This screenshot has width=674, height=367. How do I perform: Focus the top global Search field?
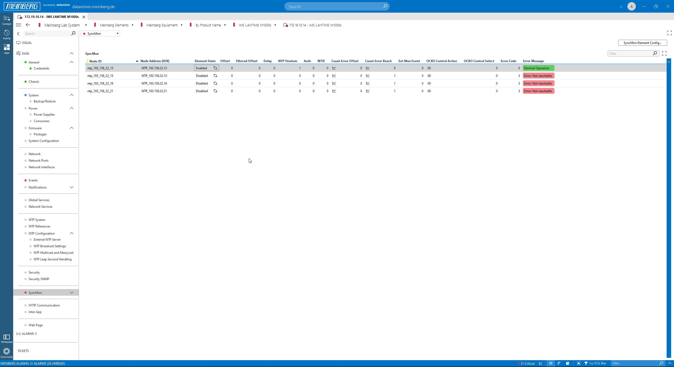337,6
